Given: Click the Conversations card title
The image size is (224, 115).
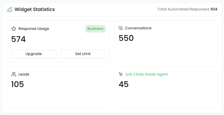Looking at the screenshot, I should pyautogui.click(x=138, y=28).
